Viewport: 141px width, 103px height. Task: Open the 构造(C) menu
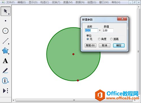[x=45, y=2]
